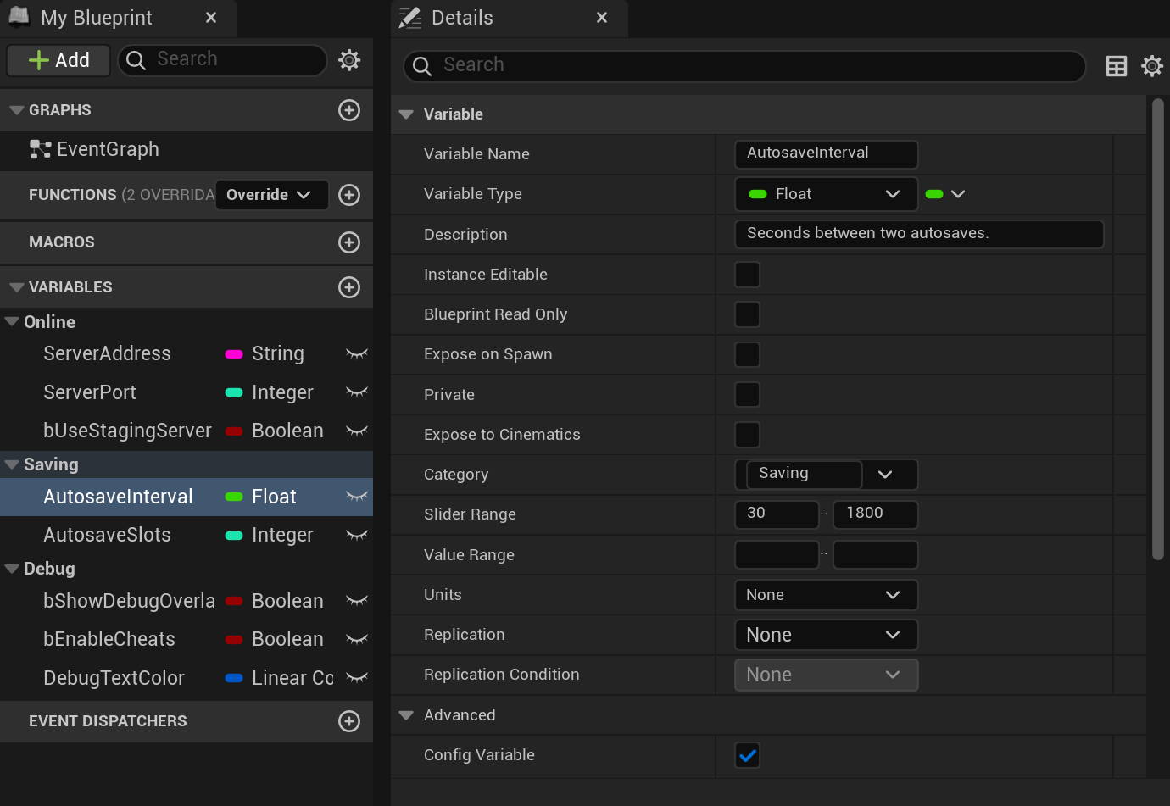1170x806 pixels.
Task: Click the Details pencil tab icon
Action: [x=410, y=17]
